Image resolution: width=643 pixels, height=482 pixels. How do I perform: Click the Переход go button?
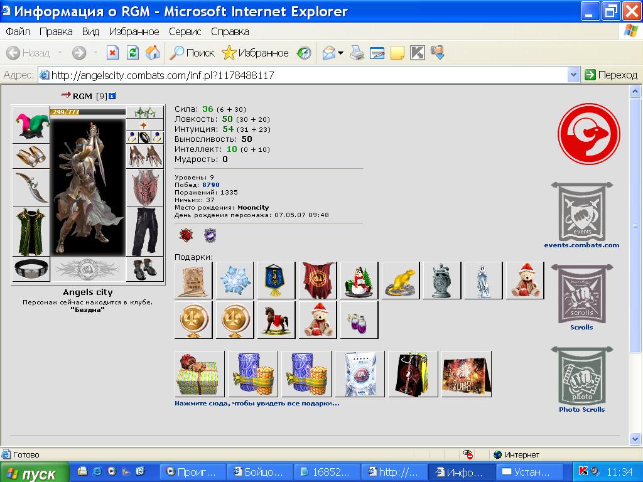coord(610,75)
